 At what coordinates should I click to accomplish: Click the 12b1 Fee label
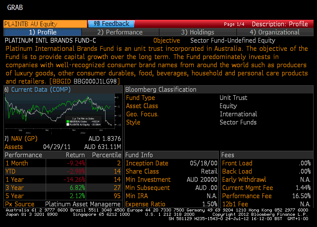click(x=235, y=204)
